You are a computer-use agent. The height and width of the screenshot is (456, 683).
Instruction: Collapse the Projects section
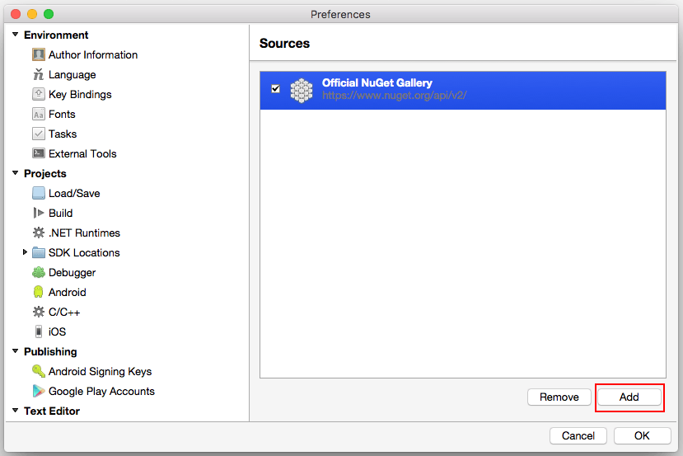click(x=16, y=173)
